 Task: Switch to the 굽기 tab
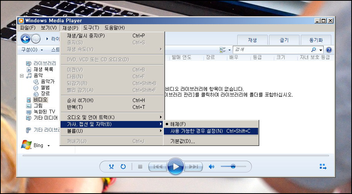point(284,40)
